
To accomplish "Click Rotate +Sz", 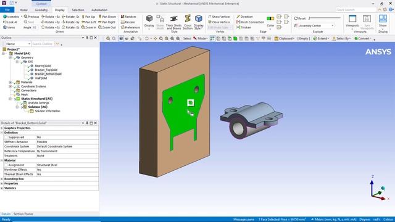I will point(51,27).
